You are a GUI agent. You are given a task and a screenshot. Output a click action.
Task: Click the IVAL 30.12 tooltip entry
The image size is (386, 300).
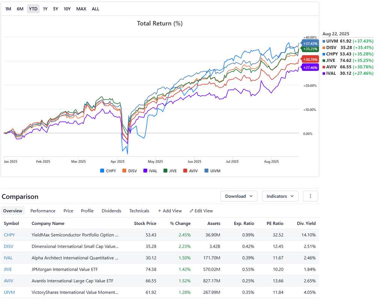point(348,73)
